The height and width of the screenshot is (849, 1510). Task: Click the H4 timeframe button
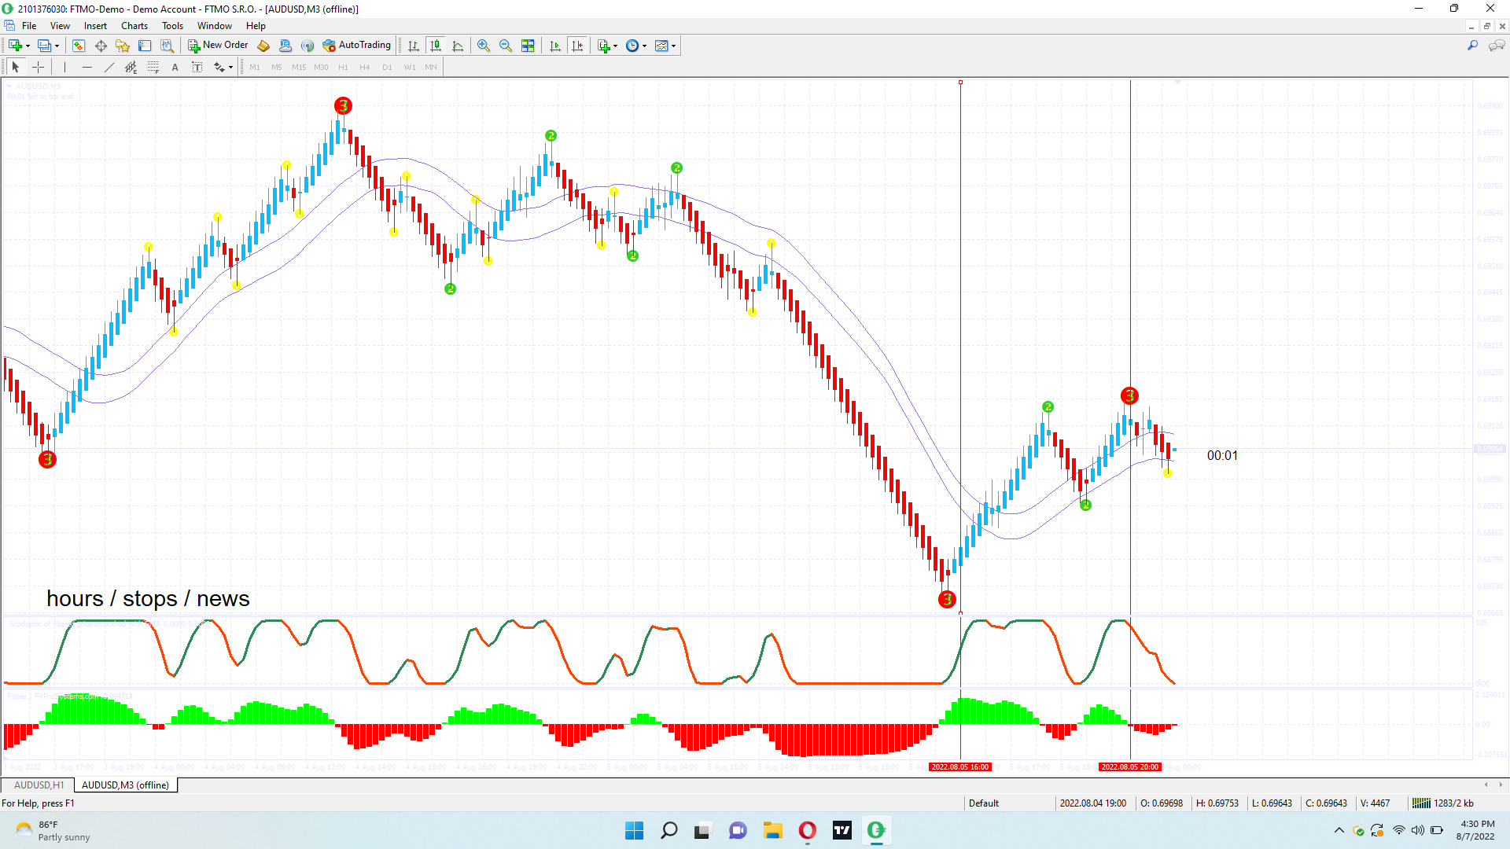tap(365, 68)
